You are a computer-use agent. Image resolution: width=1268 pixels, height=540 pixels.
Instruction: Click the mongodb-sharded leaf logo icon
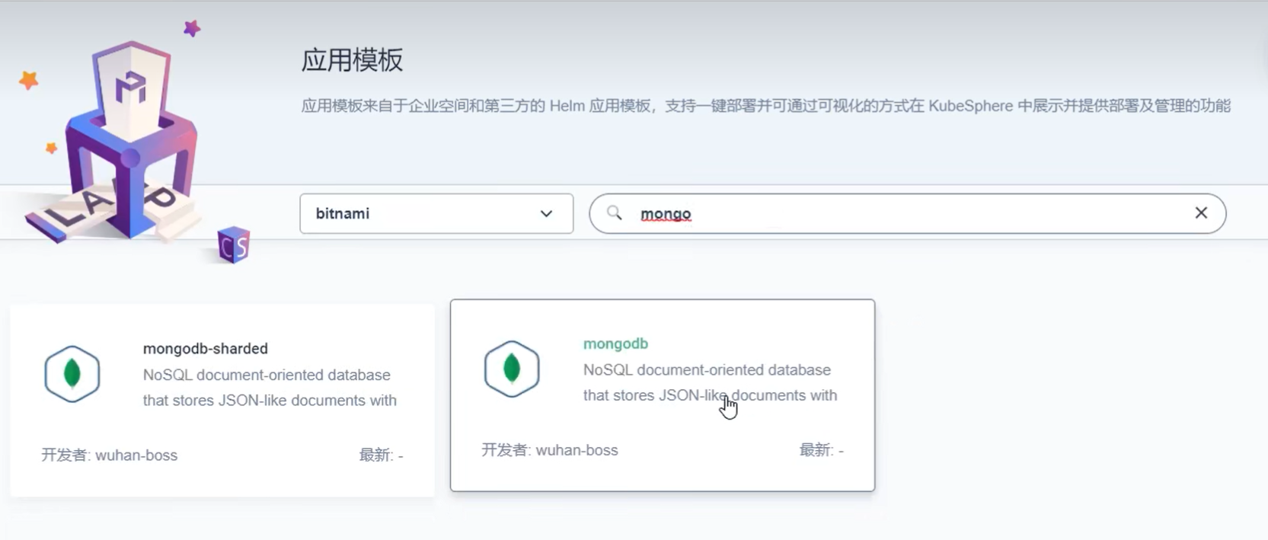[72, 374]
